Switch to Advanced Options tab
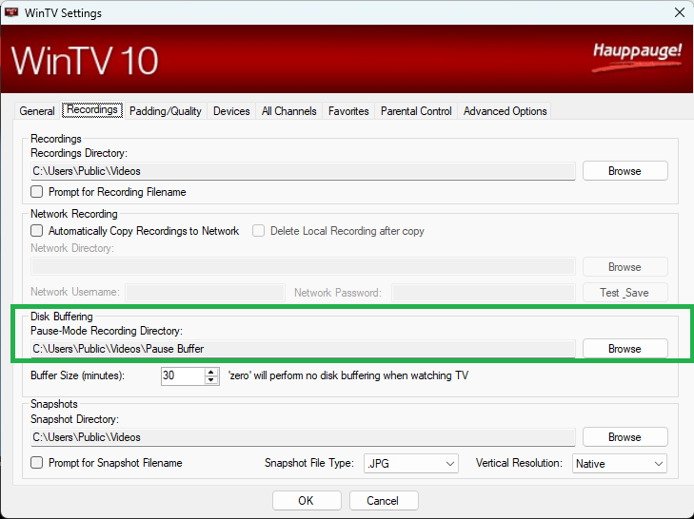Image resolution: width=694 pixels, height=519 pixels. 505,111
